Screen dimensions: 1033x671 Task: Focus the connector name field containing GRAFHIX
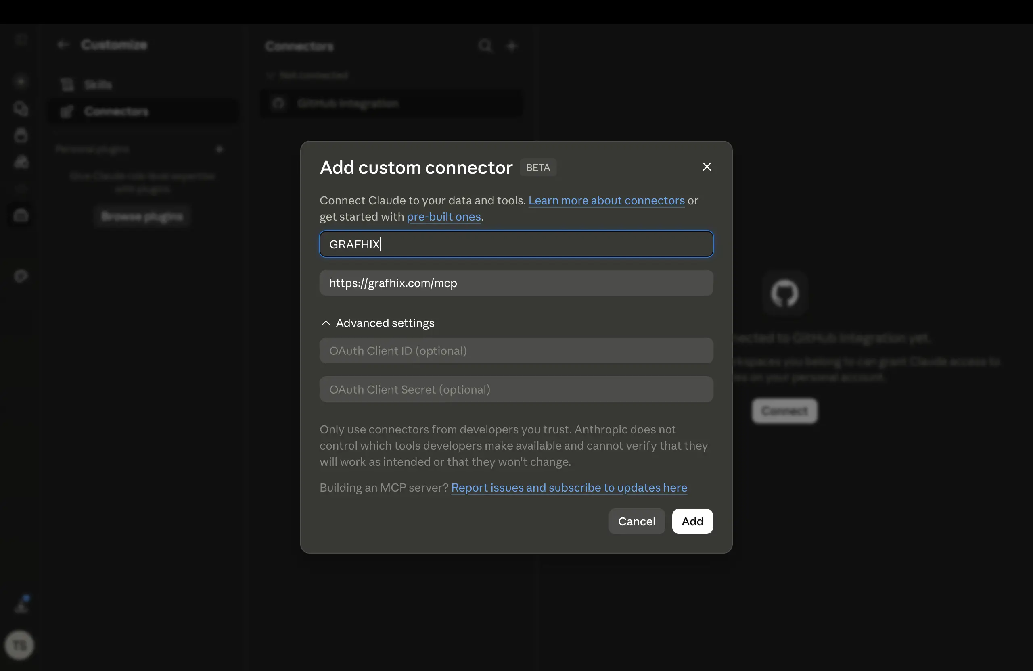point(516,244)
